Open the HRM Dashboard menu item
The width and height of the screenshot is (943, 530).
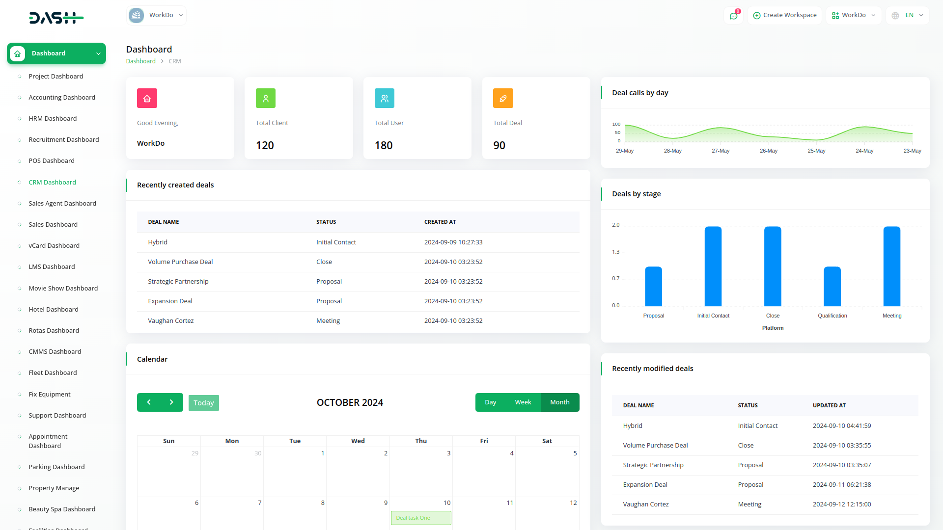point(53,118)
